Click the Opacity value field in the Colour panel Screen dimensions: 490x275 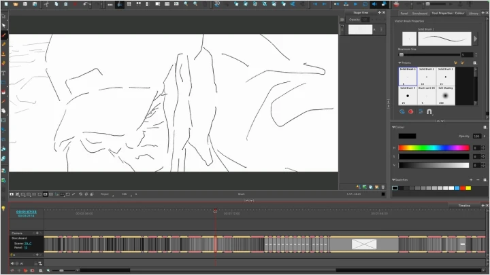click(x=476, y=136)
